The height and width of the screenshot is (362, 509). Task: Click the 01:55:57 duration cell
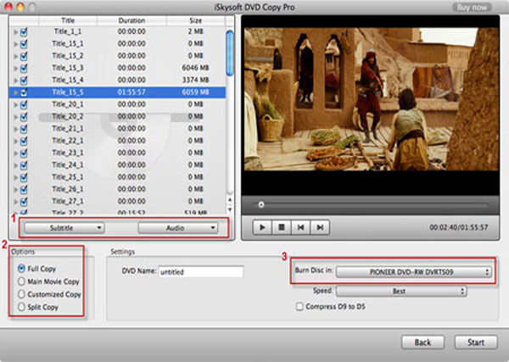click(131, 92)
